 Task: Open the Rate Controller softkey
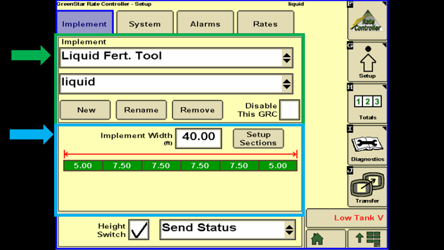point(367,21)
